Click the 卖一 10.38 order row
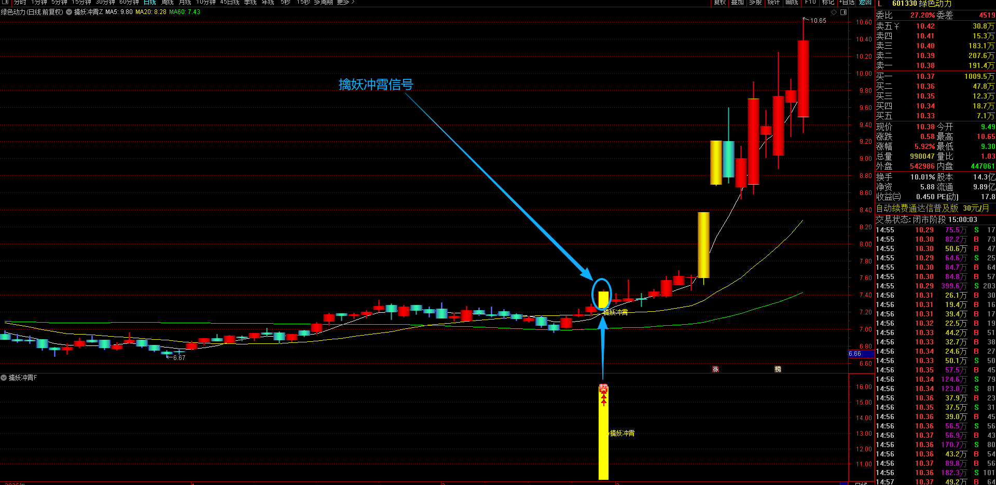The height and width of the screenshot is (485, 996). tap(935, 65)
